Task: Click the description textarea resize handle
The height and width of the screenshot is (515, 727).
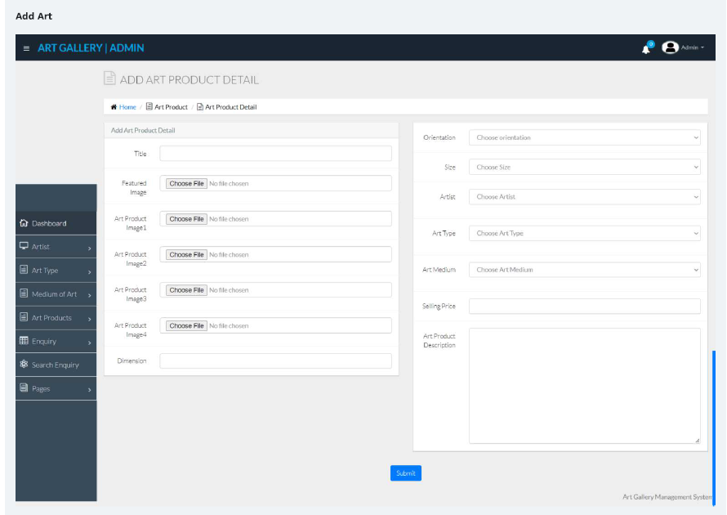Action: tap(697, 441)
